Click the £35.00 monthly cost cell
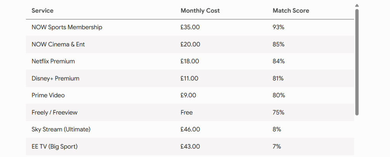Screen dimensions: 390x157 [190, 27]
